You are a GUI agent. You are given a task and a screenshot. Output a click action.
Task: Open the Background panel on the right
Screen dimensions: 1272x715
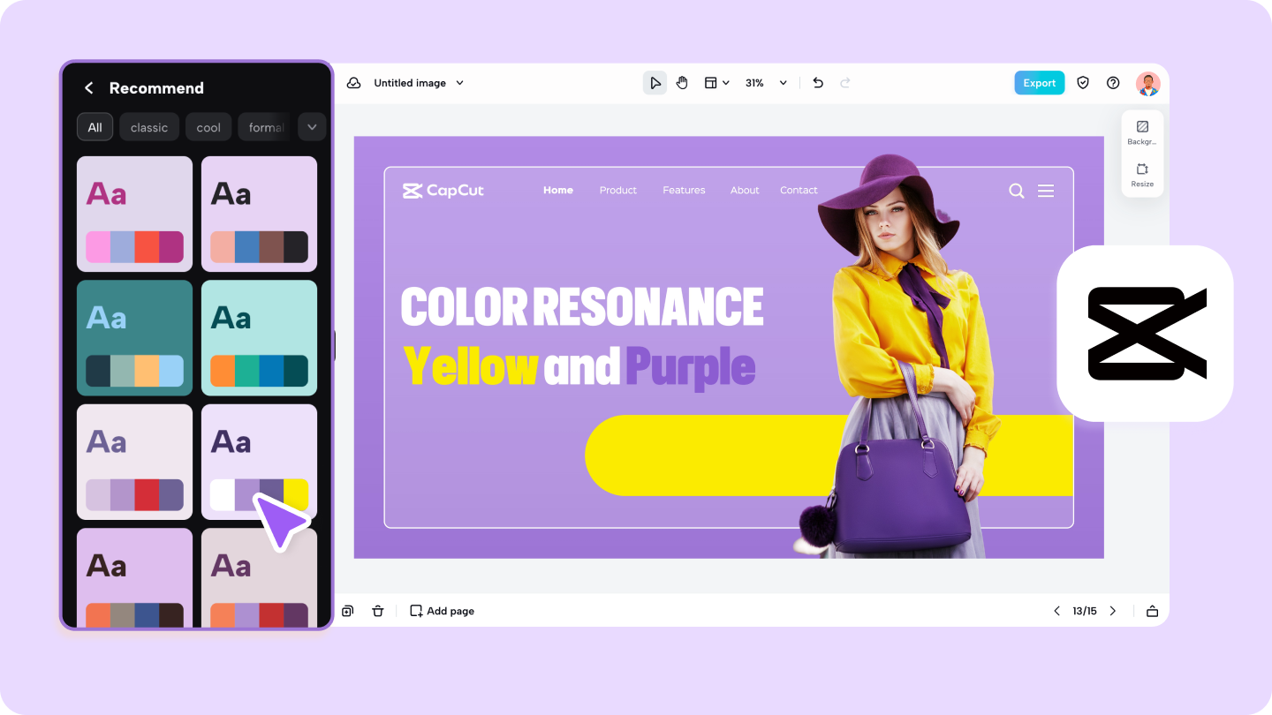pyautogui.click(x=1141, y=132)
